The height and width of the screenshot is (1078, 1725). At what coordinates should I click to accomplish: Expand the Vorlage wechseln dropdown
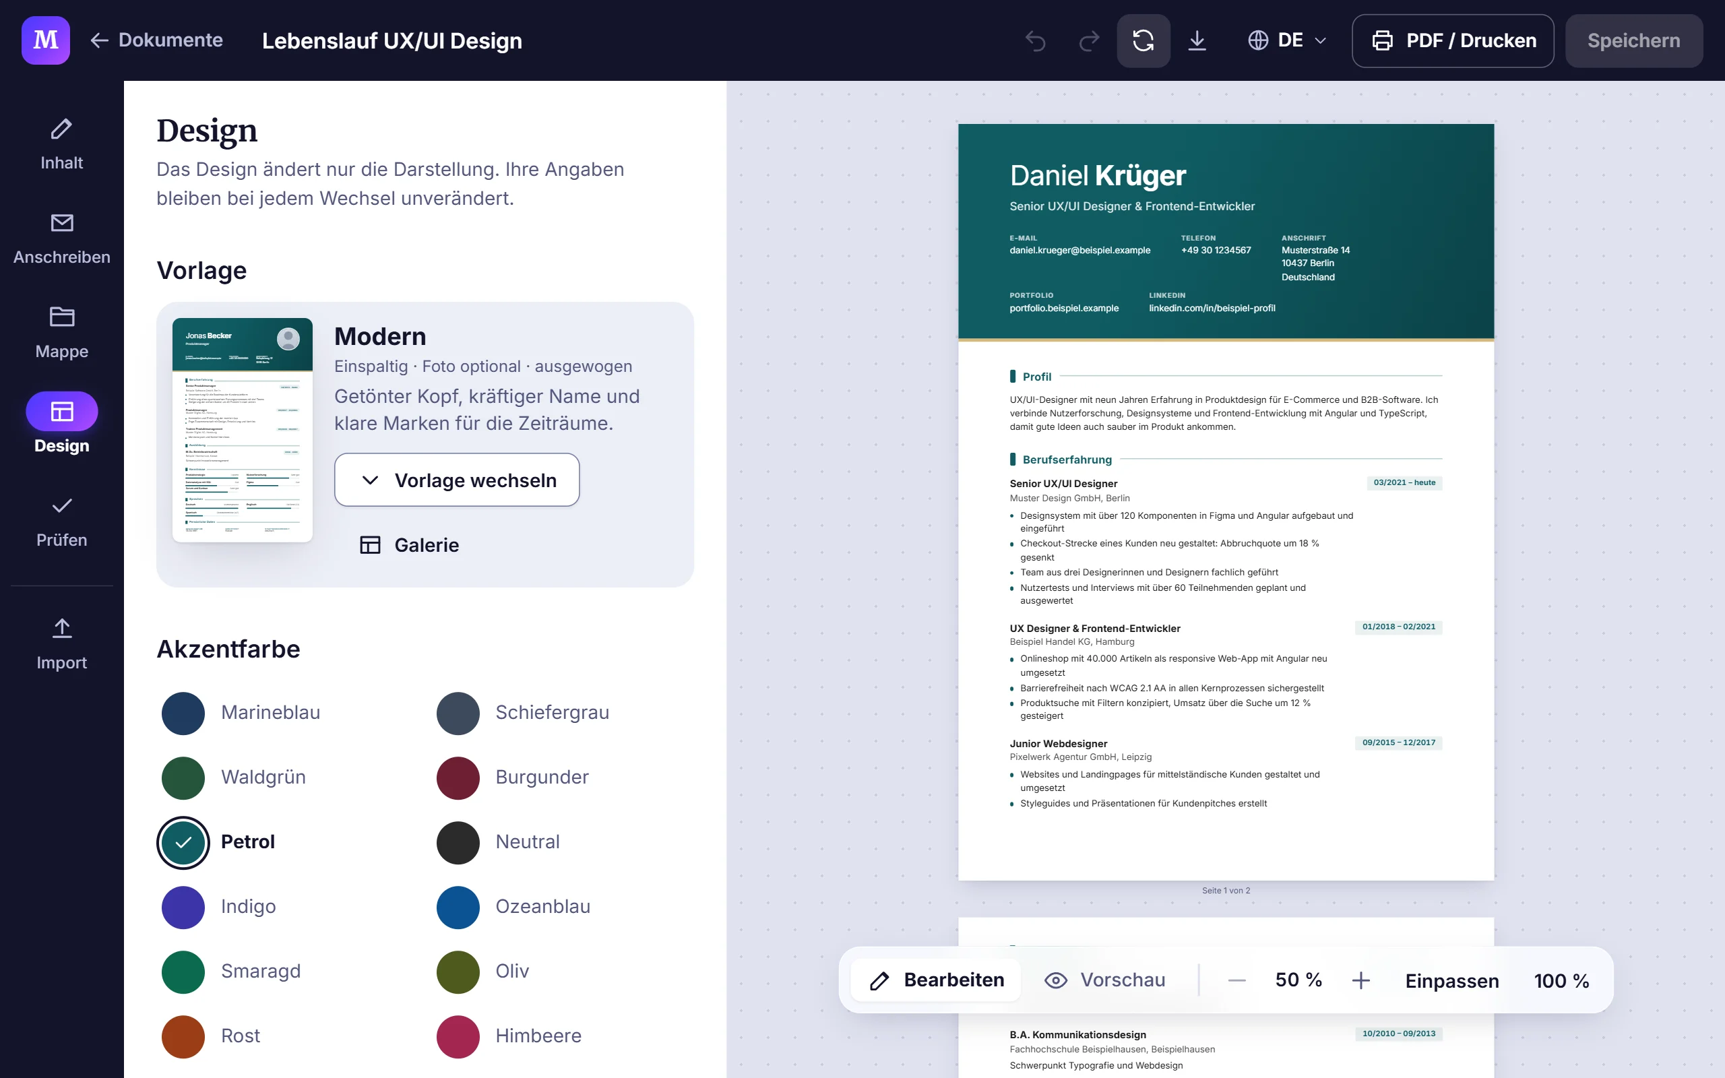click(x=457, y=480)
